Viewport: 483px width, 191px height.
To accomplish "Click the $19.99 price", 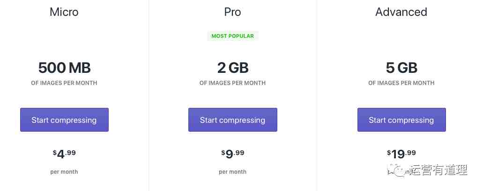I will pos(401,154).
